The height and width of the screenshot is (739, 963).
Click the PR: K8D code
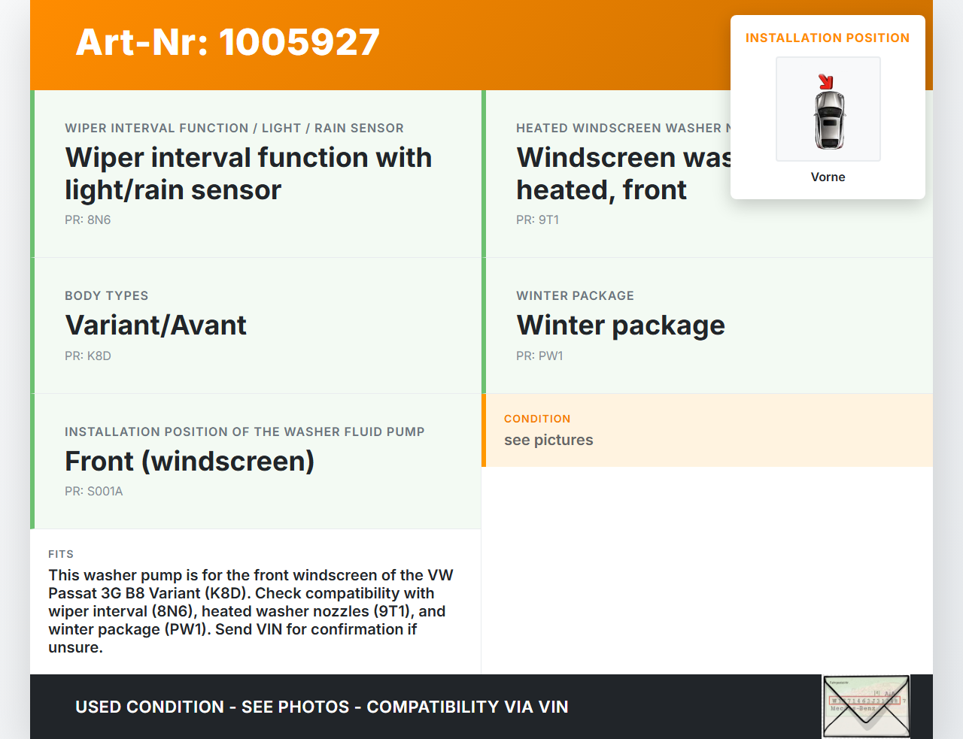pos(88,356)
